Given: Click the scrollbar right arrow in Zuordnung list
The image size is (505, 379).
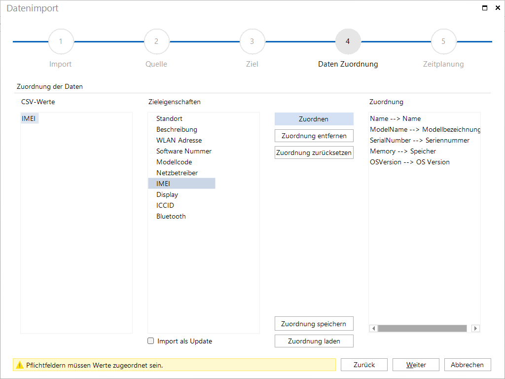Looking at the screenshot, I should (x=475, y=328).
